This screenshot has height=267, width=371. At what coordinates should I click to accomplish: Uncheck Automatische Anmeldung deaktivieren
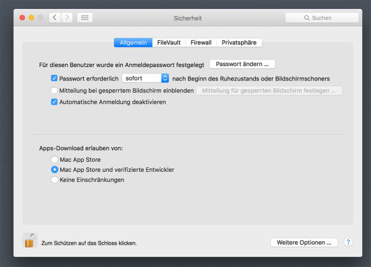click(54, 102)
